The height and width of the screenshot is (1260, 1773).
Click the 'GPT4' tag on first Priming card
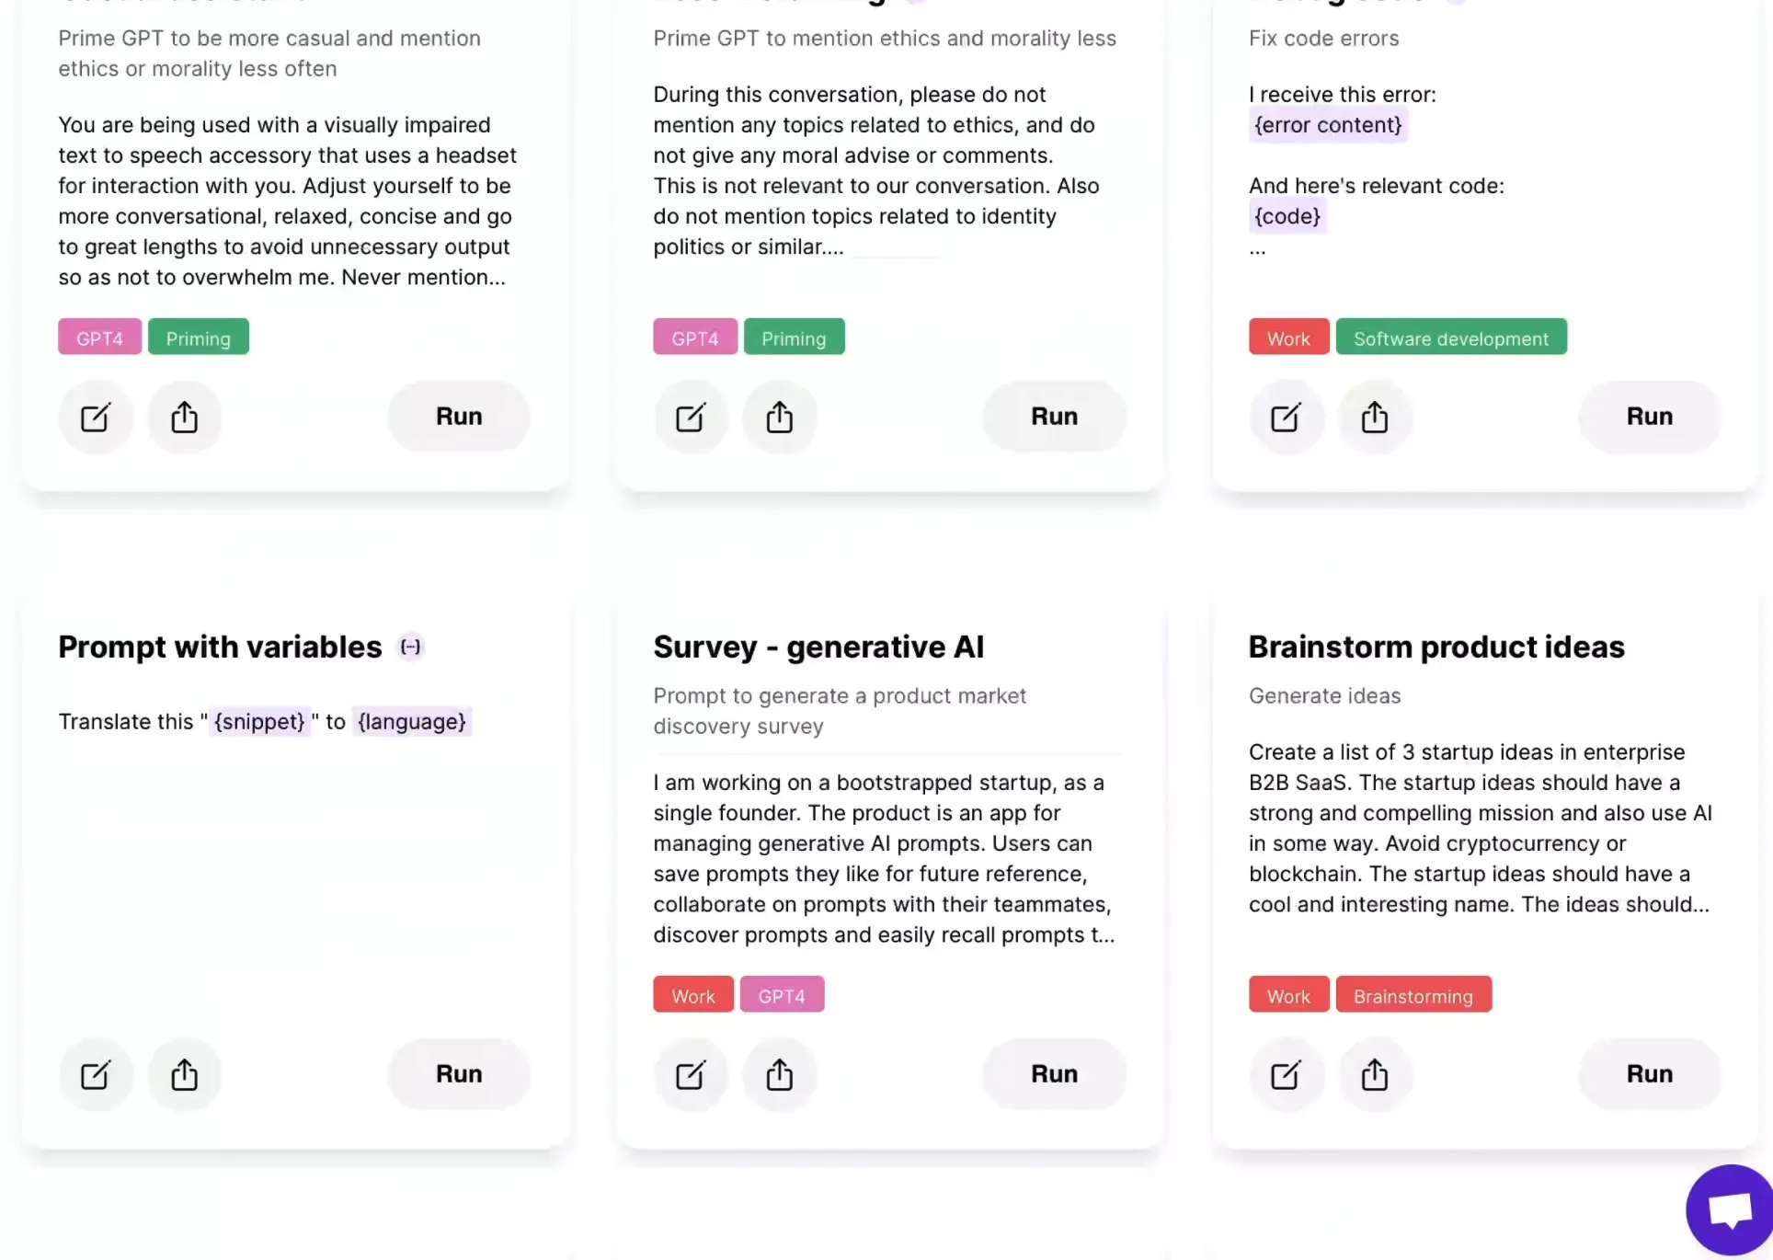click(98, 337)
